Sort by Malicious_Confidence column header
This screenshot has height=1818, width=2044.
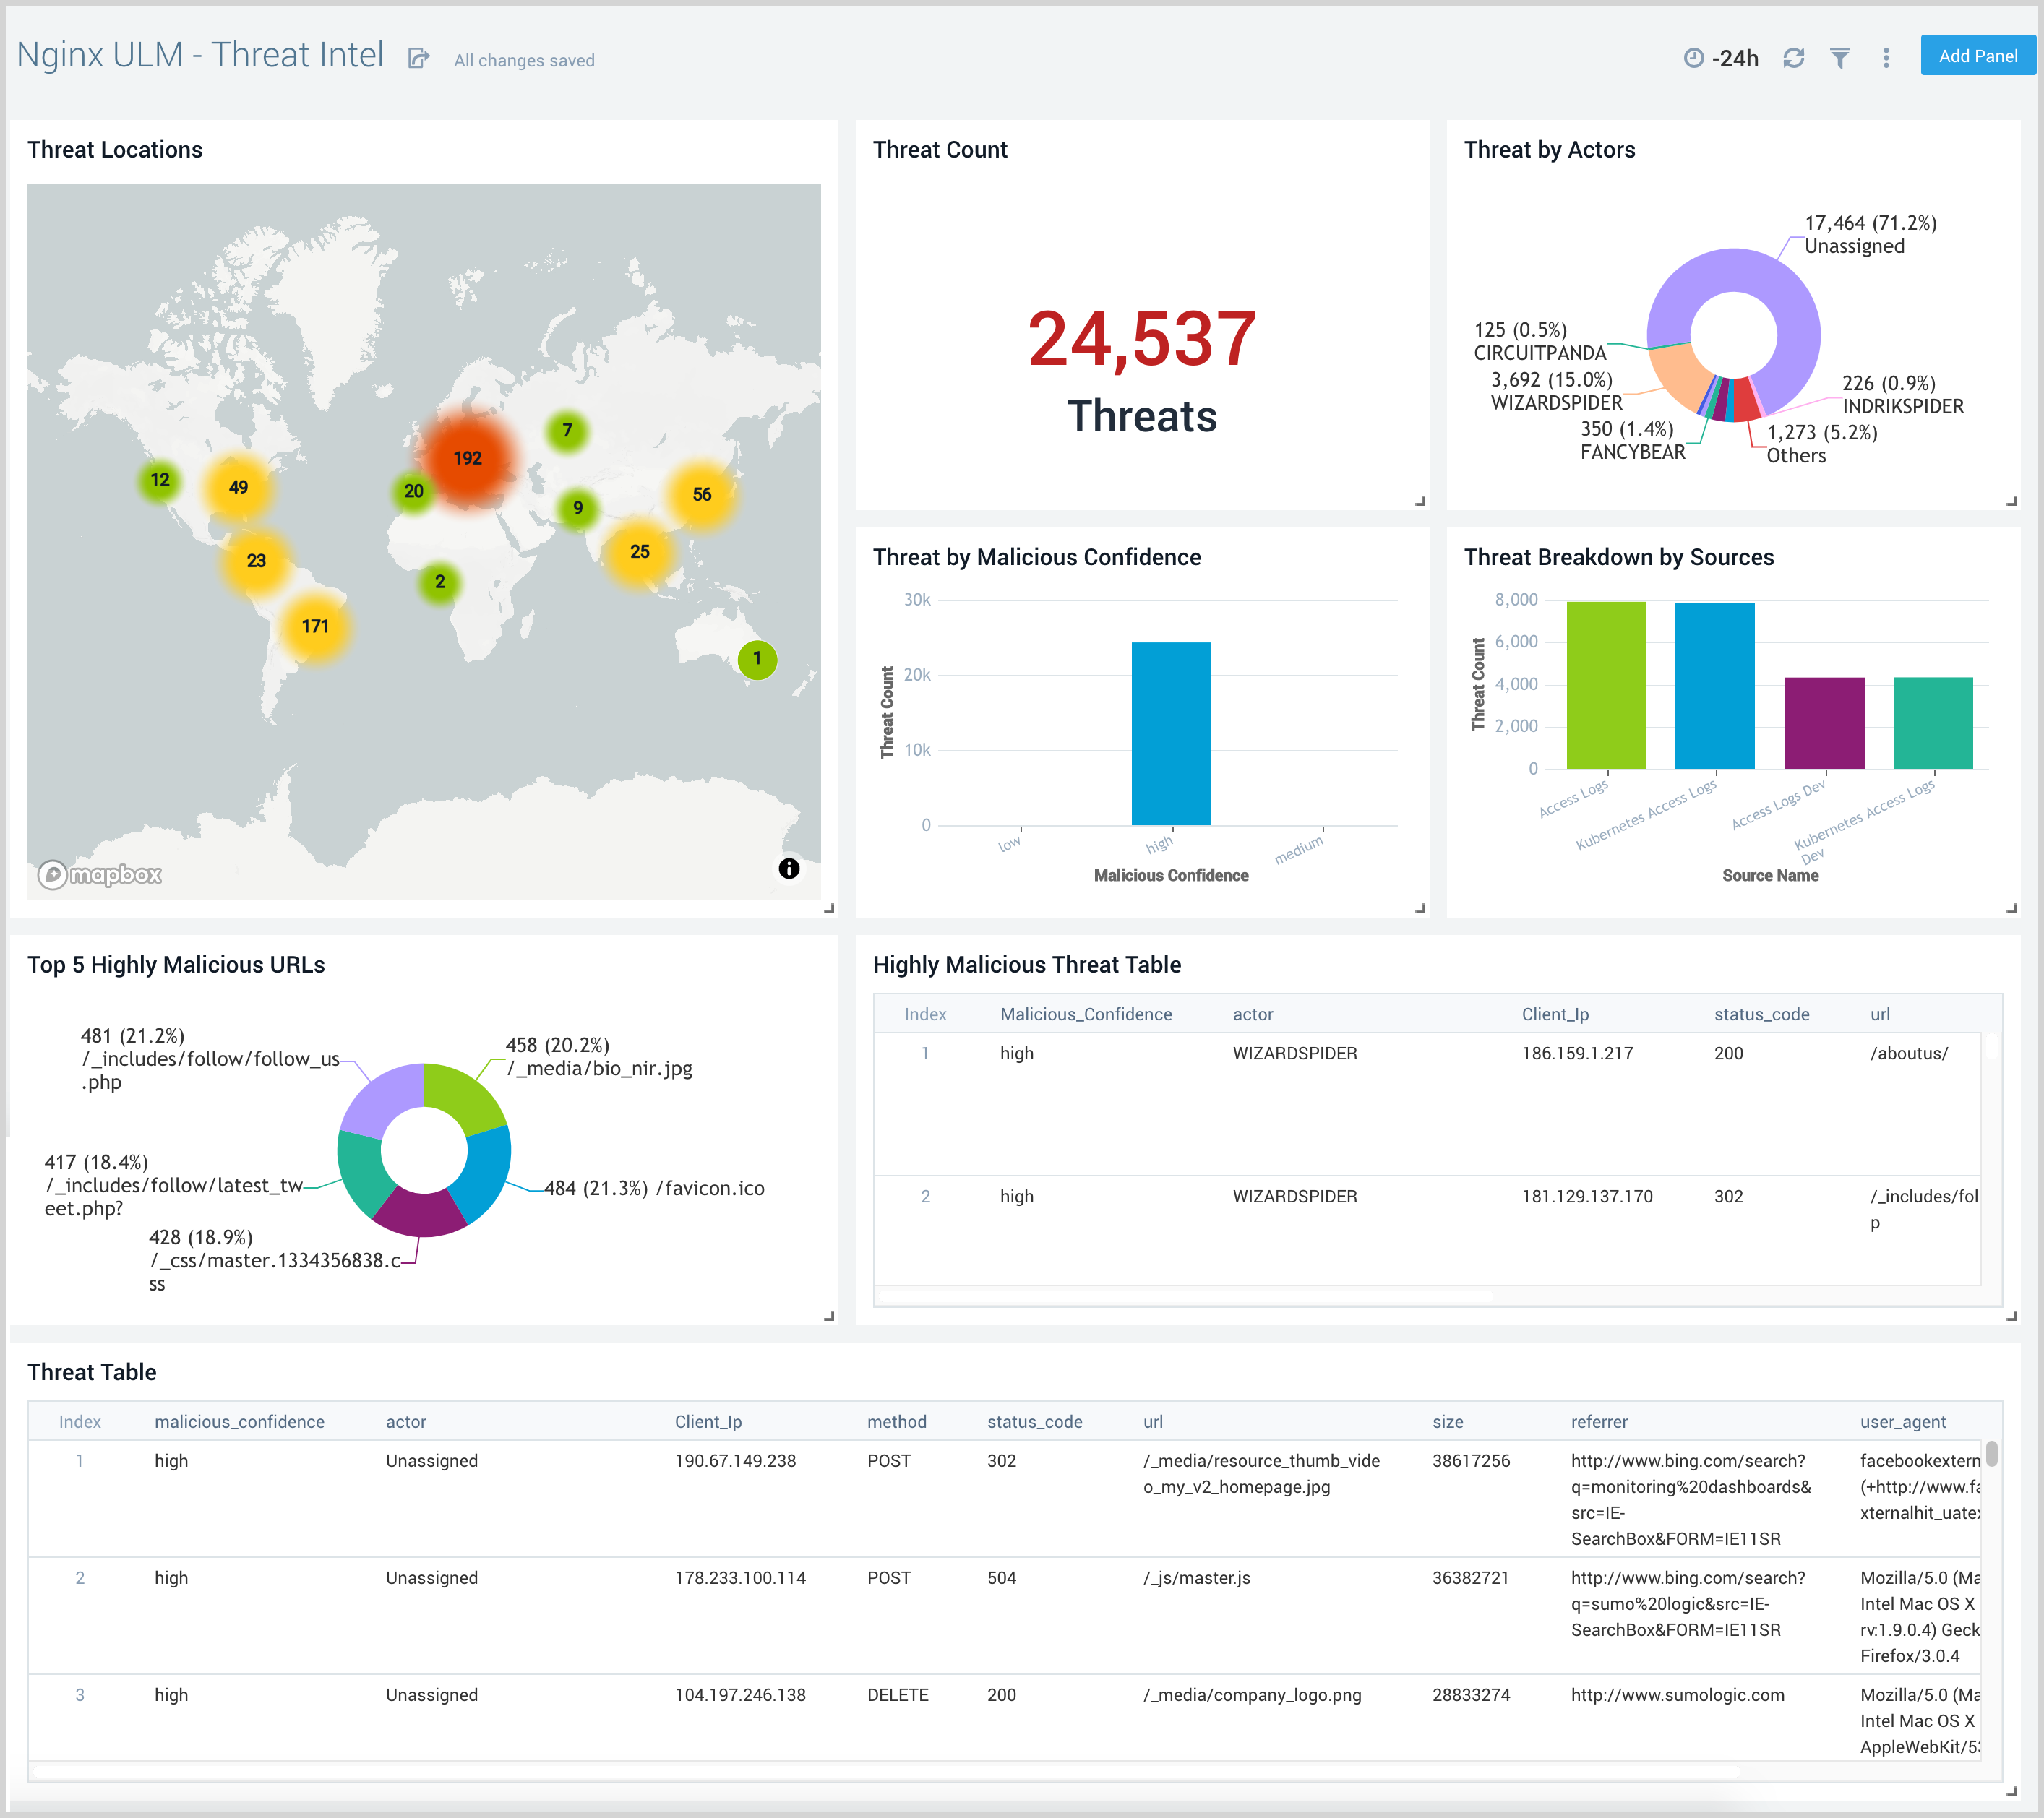pyautogui.click(x=1085, y=1014)
